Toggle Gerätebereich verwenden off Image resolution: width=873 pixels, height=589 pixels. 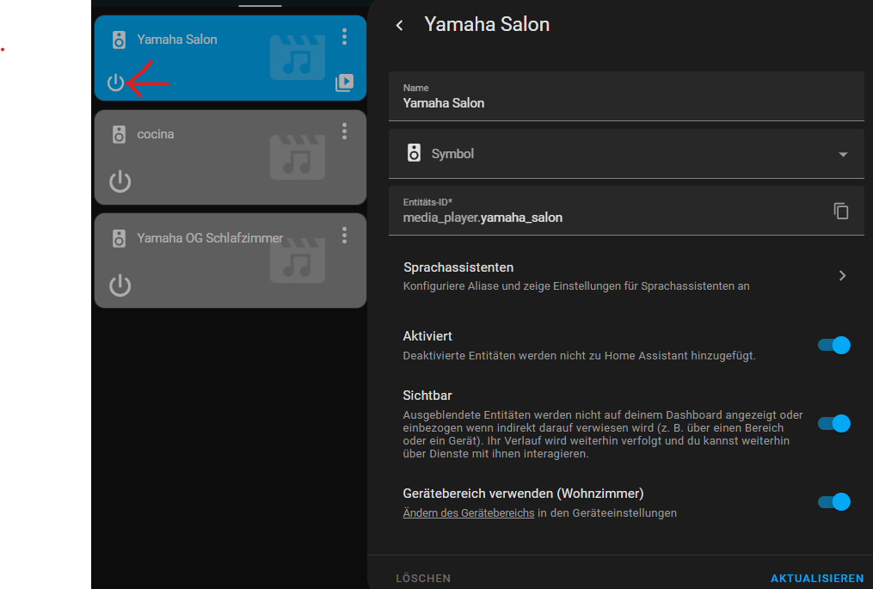pyautogui.click(x=833, y=501)
